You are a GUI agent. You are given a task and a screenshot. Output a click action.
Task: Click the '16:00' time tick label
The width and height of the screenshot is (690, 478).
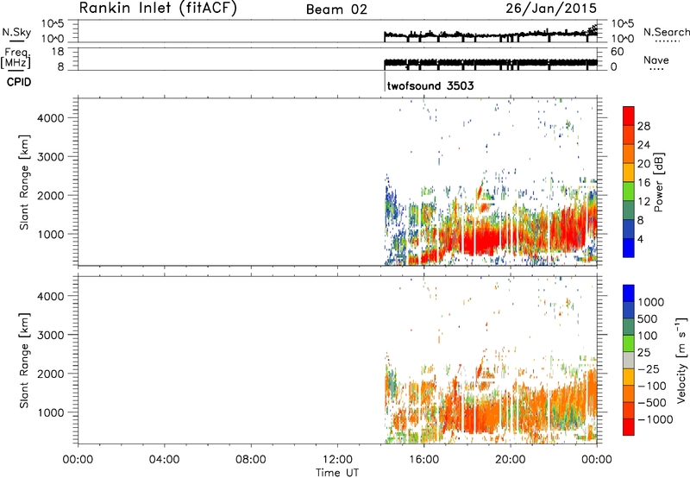coord(423,460)
